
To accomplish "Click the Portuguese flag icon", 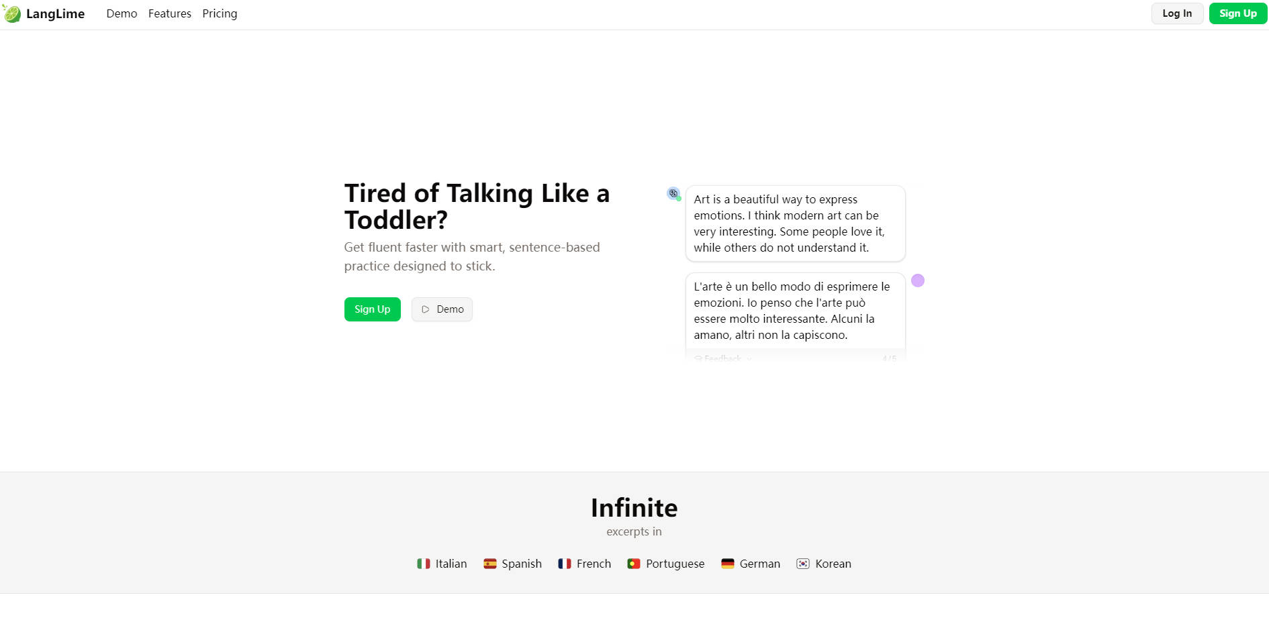I will [634, 564].
